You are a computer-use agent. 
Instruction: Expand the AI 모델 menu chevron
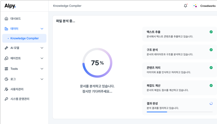pyautogui.click(x=42, y=48)
